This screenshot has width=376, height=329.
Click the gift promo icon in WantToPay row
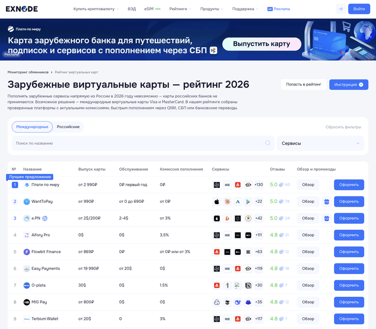[x=327, y=201]
